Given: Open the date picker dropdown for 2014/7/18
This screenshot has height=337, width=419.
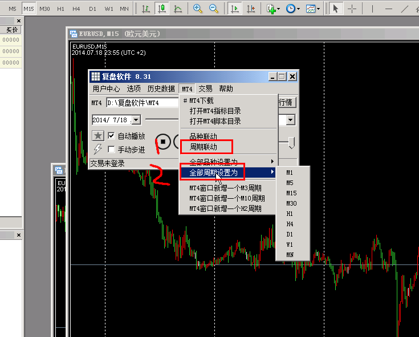Looking at the screenshot, I should coord(136,120).
